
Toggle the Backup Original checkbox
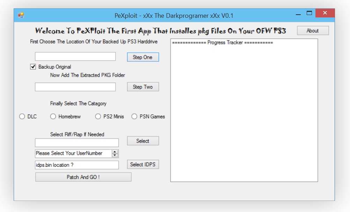coord(33,67)
